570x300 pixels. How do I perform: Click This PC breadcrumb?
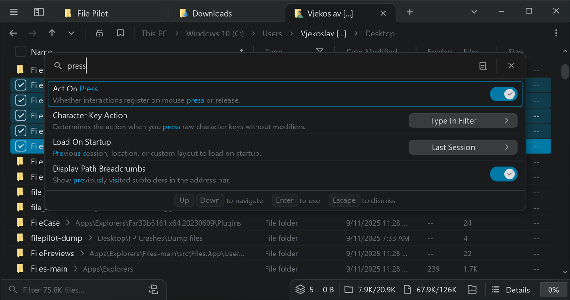point(154,34)
